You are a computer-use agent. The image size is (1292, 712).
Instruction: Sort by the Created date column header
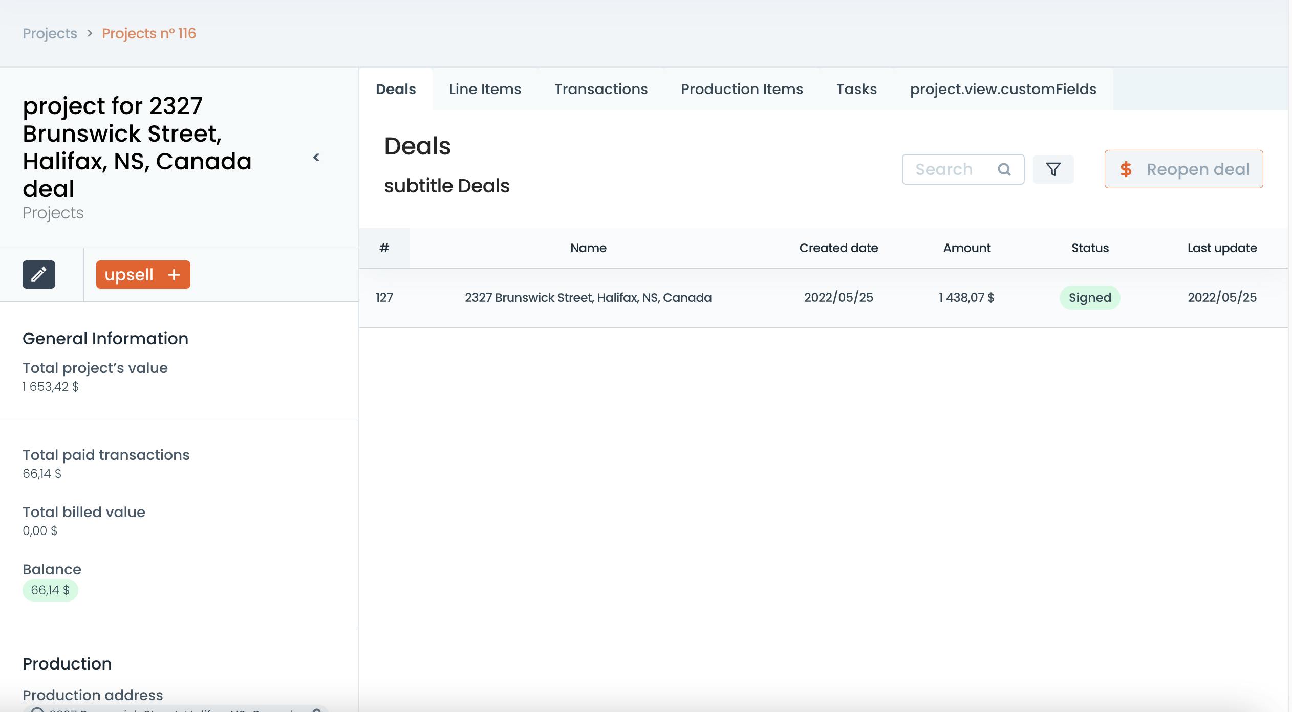click(838, 248)
